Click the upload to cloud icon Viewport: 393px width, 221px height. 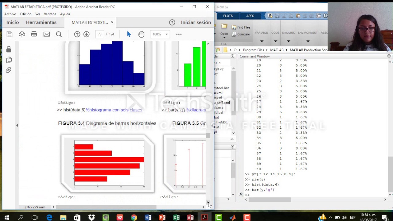22,34
